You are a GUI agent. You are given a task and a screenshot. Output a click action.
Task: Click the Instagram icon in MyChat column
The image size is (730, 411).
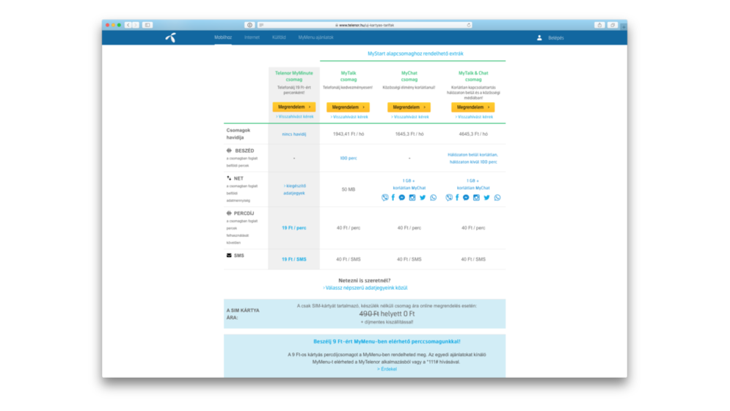pos(412,197)
